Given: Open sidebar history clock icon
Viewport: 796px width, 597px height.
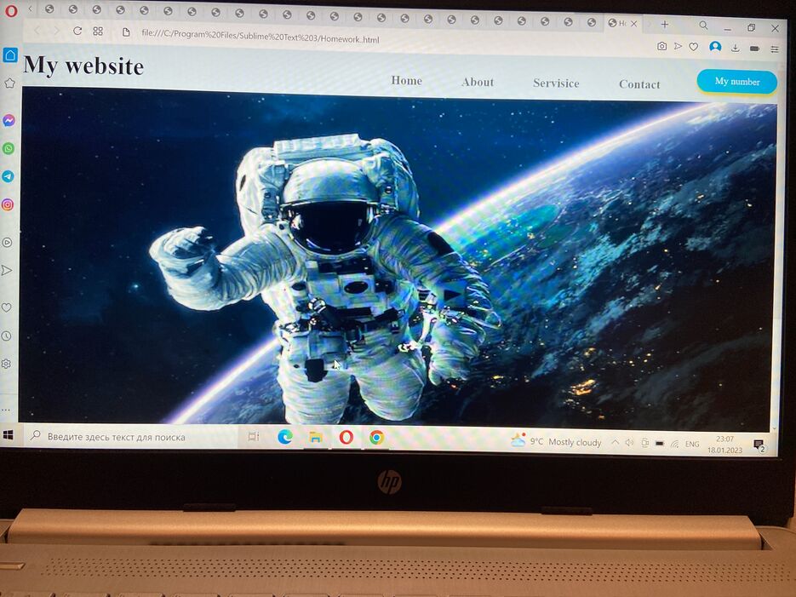Looking at the screenshot, I should [x=6, y=336].
